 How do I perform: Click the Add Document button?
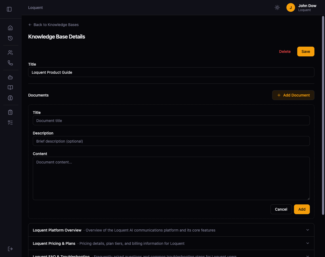293,95
